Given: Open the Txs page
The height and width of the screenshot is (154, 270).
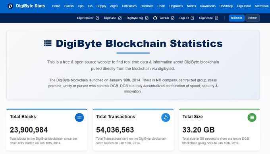Looking at the screenshot, I should [x=90, y=6].
